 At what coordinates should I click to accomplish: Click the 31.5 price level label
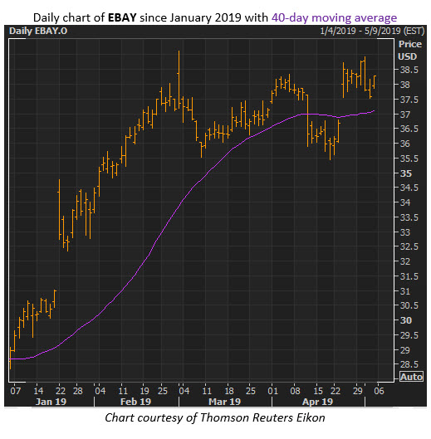coord(409,276)
